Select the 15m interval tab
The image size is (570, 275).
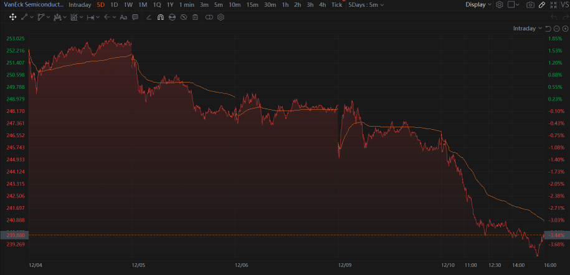click(252, 5)
